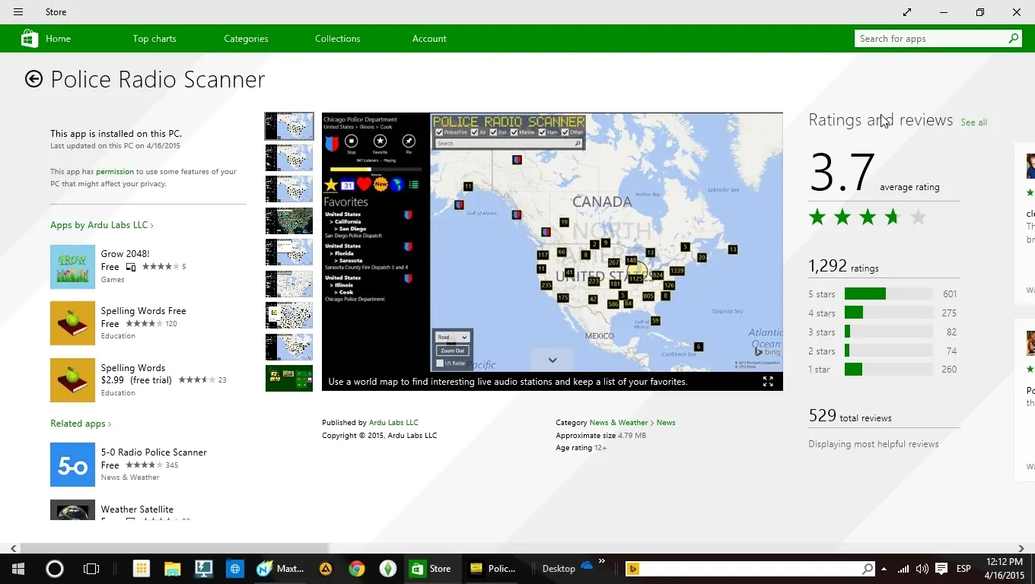1035x584 pixels.
Task: Open the Grow 2048! app tile icon
Action: point(72,267)
